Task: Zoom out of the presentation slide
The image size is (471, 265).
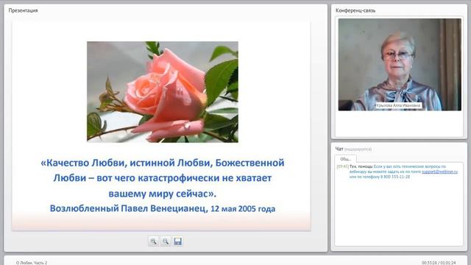Action: coord(166,241)
